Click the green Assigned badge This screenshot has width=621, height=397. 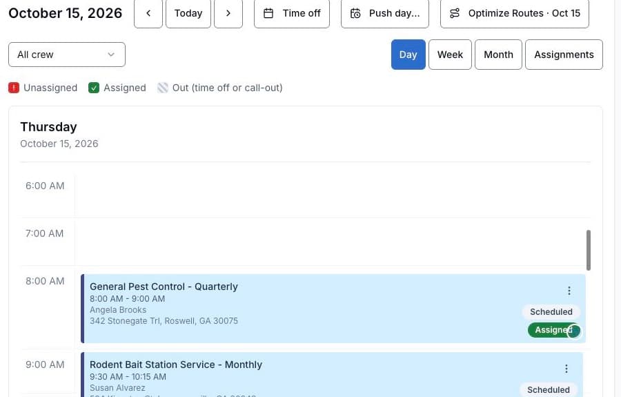click(553, 330)
